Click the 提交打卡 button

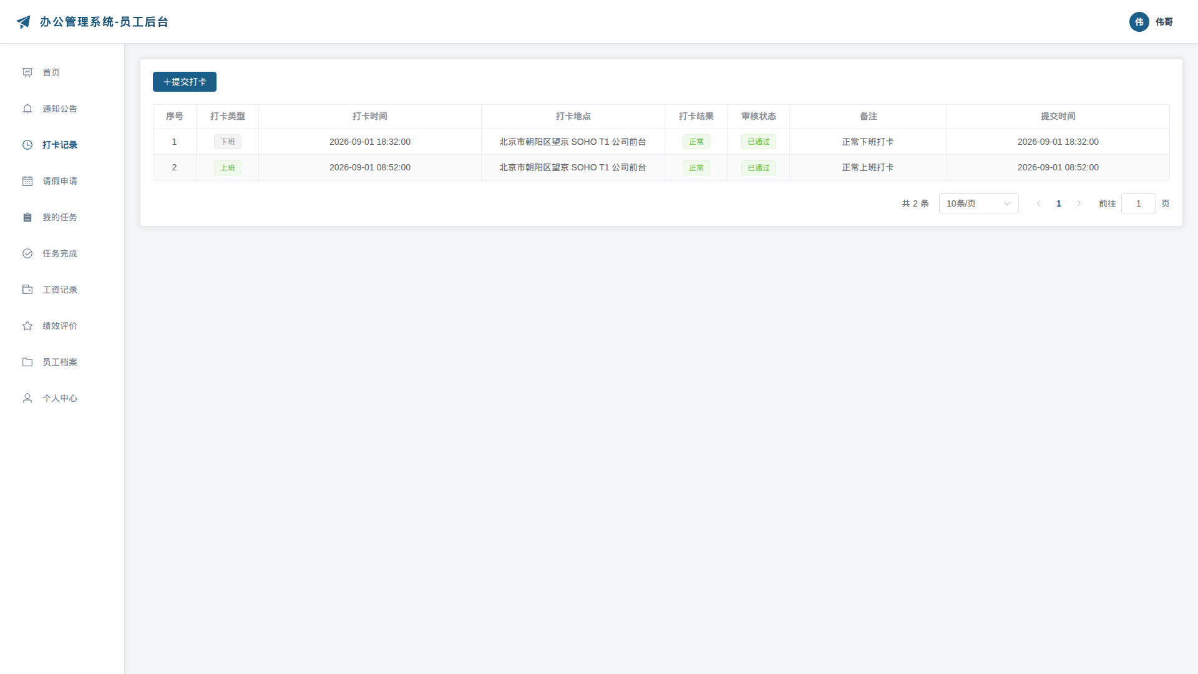[185, 82]
